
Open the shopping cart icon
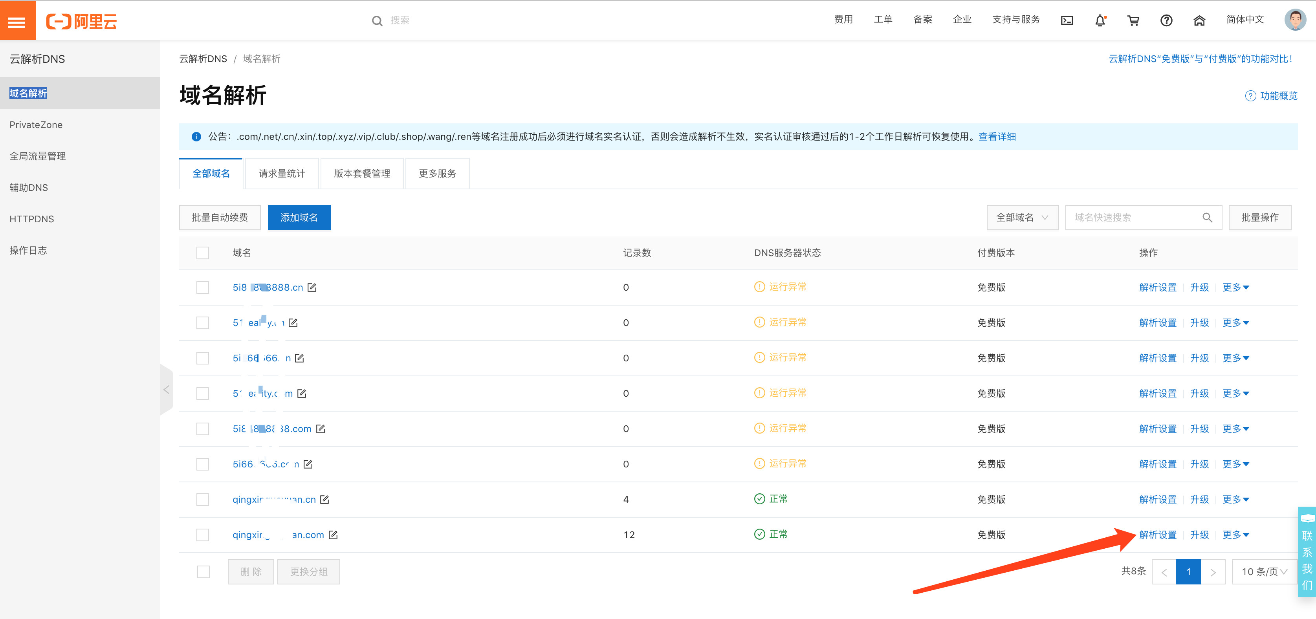(1133, 20)
